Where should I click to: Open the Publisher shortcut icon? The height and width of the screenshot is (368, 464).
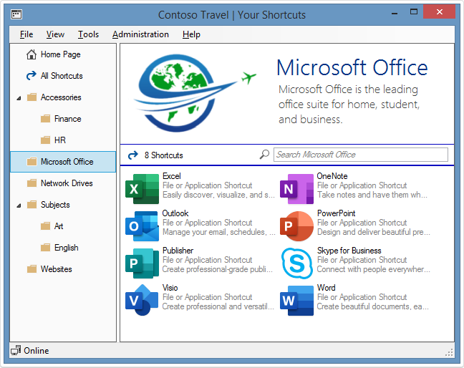pyautogui.click(x=142, y=263)
